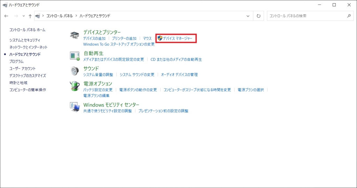This screenshot has height=188, width=357.
Task: Open コントロール パネル ホーム in the sidebar
Action: click(x=27, y=30)
